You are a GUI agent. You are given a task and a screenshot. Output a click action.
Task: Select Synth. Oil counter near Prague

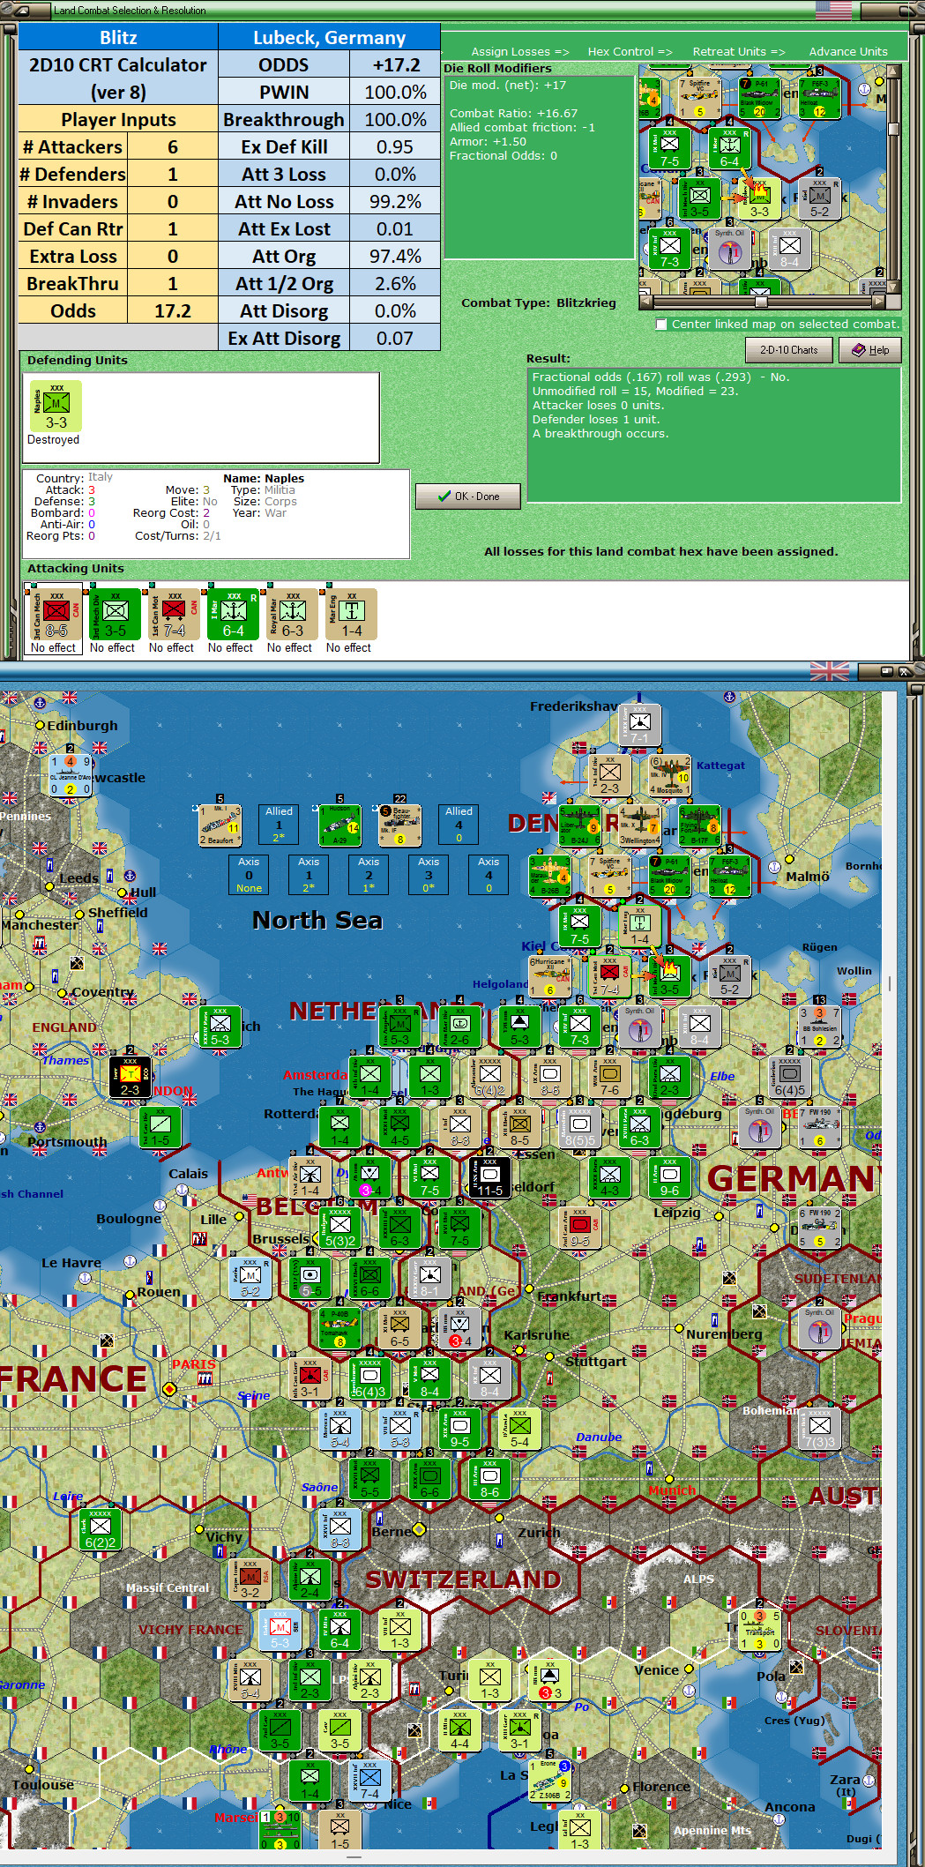[819, 1328]
